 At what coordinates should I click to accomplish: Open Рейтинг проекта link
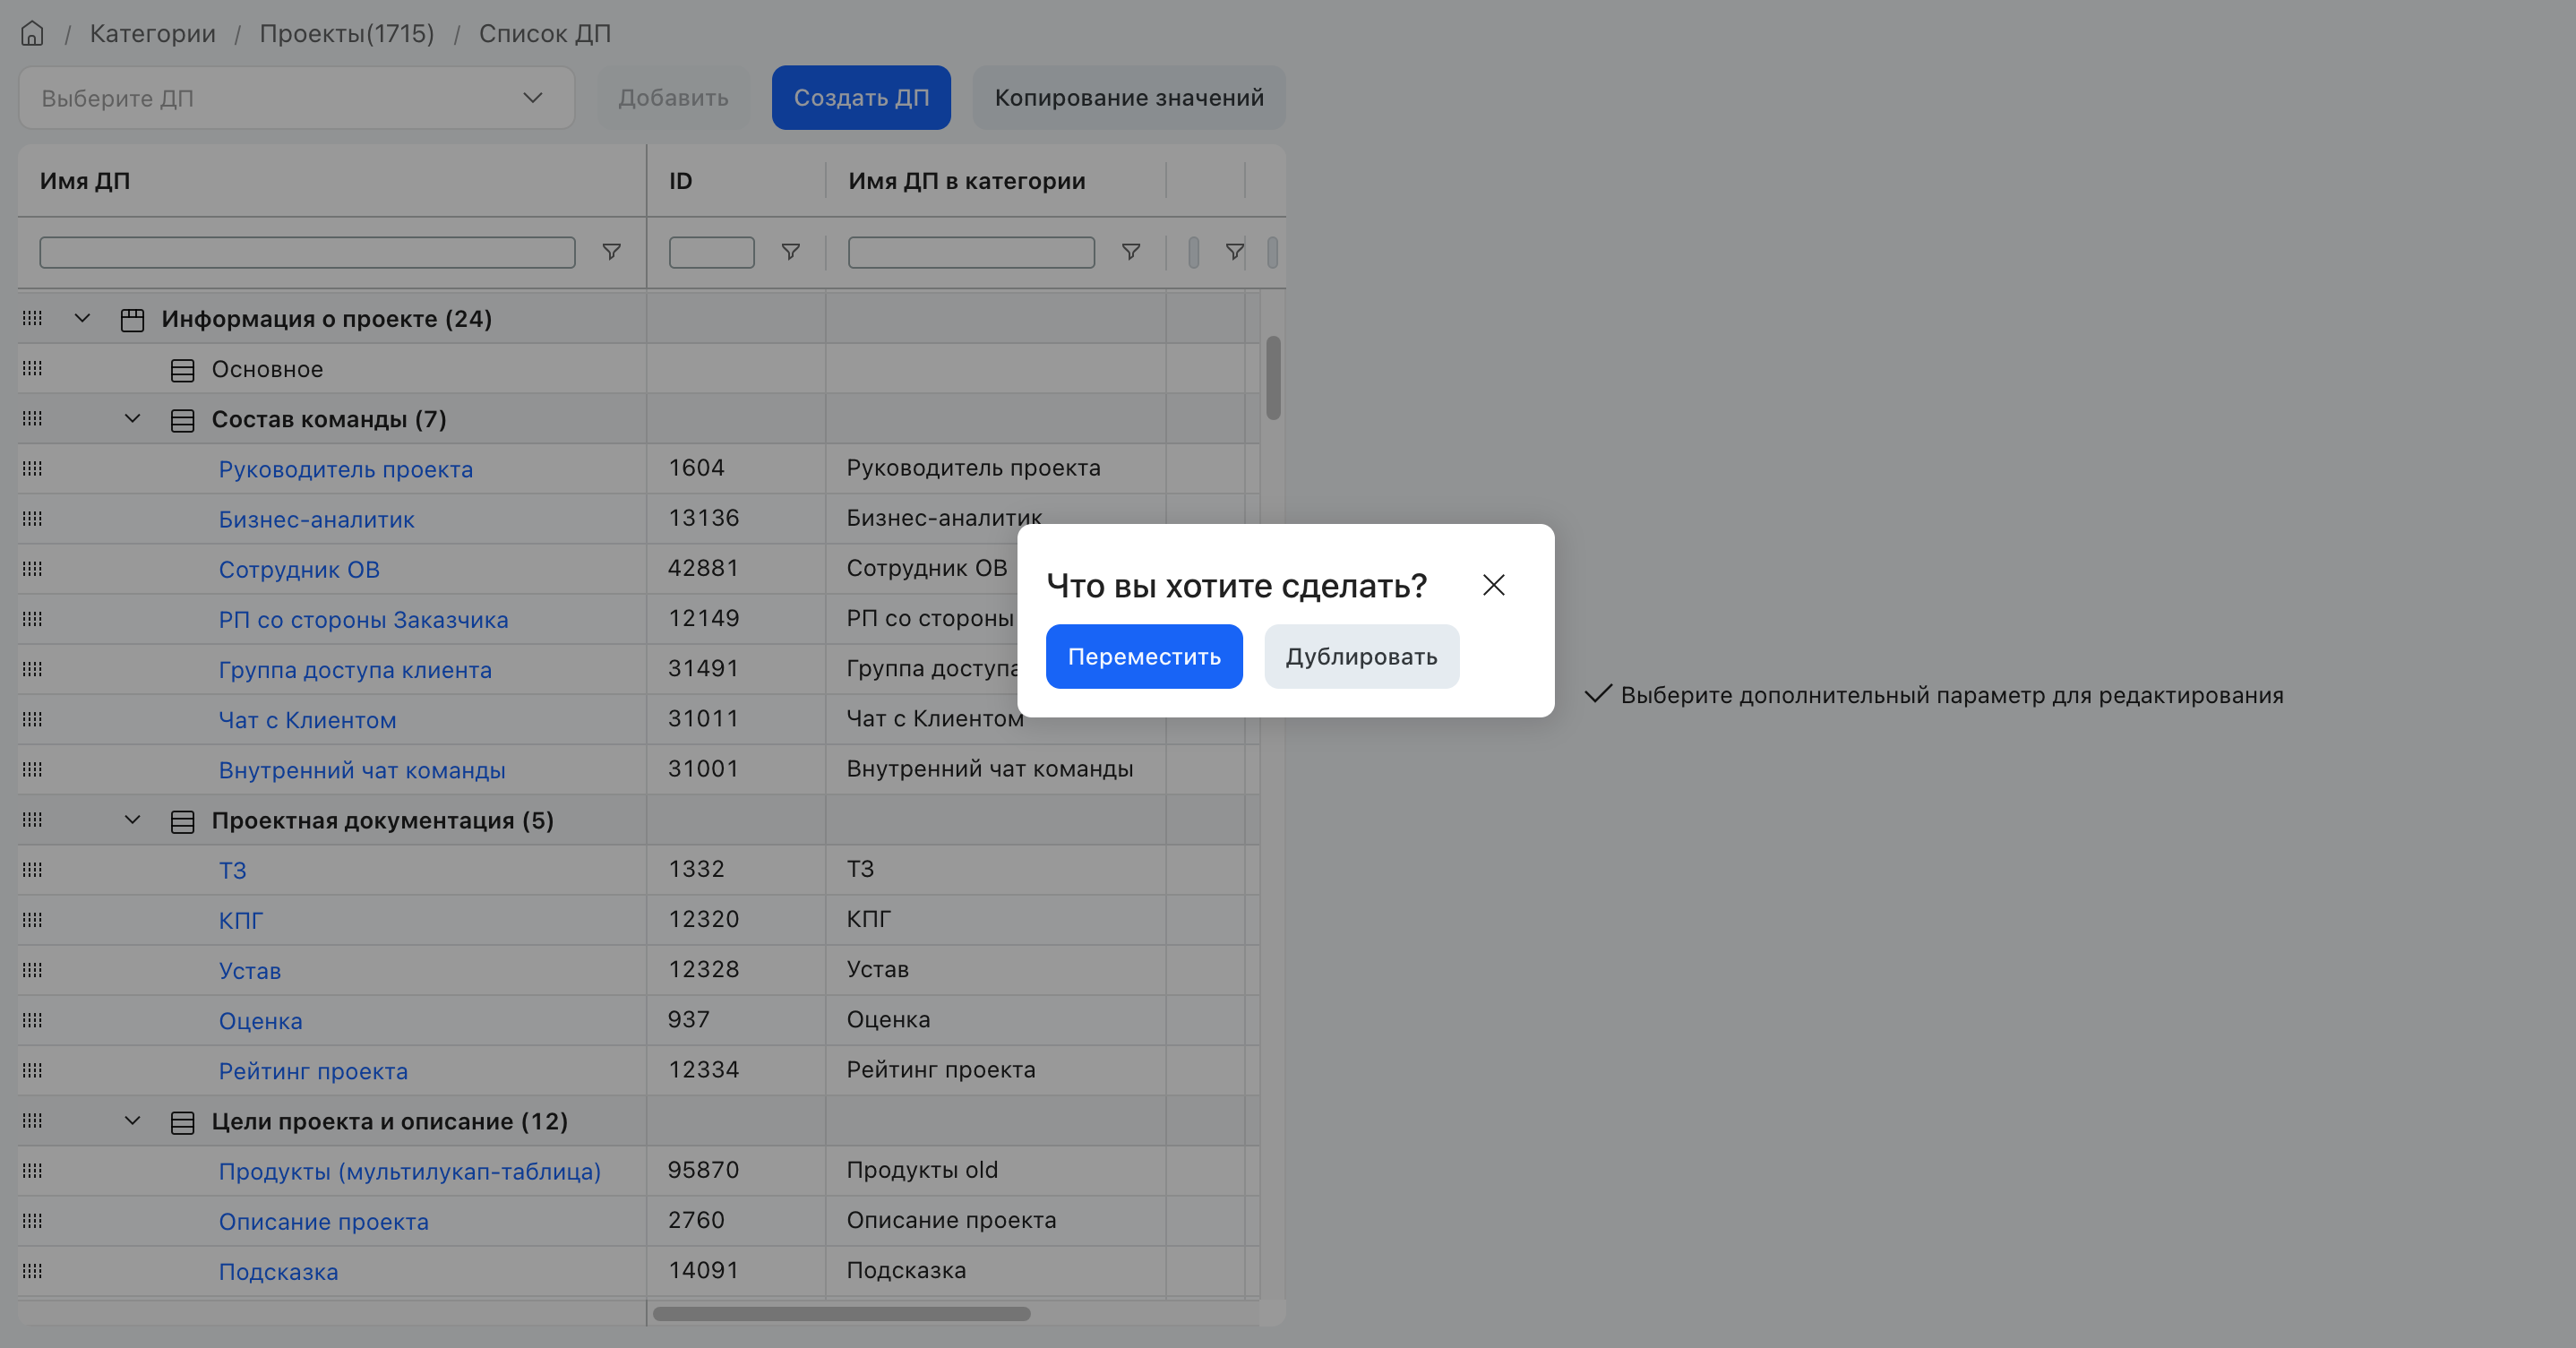(313, 1071)
